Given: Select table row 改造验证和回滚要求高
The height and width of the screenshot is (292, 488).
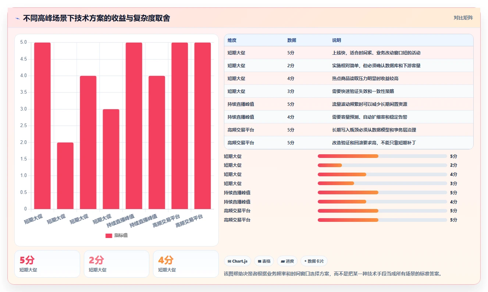Looking at the screenshot, I should click(x=349, y=143).
